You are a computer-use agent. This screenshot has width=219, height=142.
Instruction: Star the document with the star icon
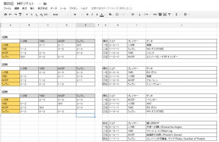point(40,4)
